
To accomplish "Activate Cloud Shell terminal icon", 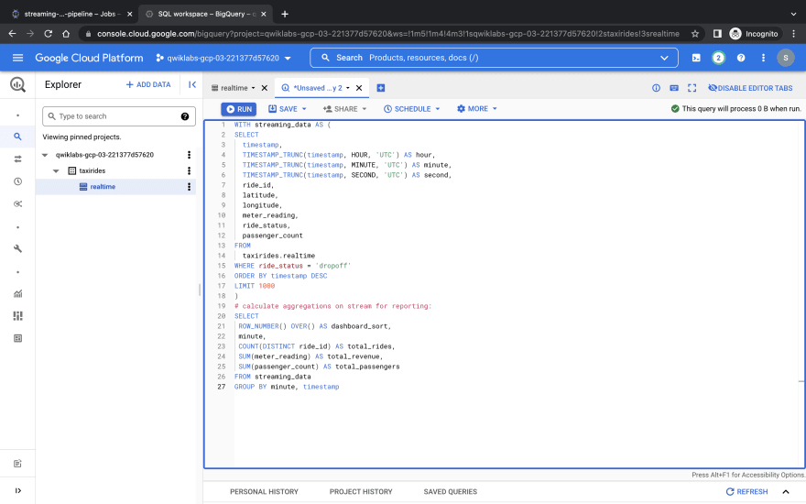I will (x=696, y=58).
